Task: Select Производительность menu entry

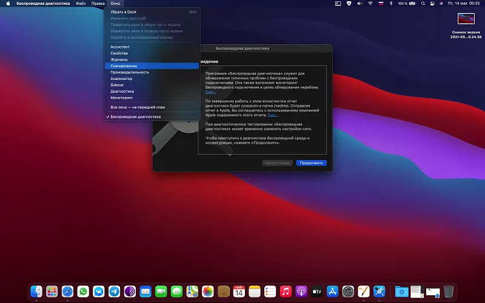Action: point(130,72)
